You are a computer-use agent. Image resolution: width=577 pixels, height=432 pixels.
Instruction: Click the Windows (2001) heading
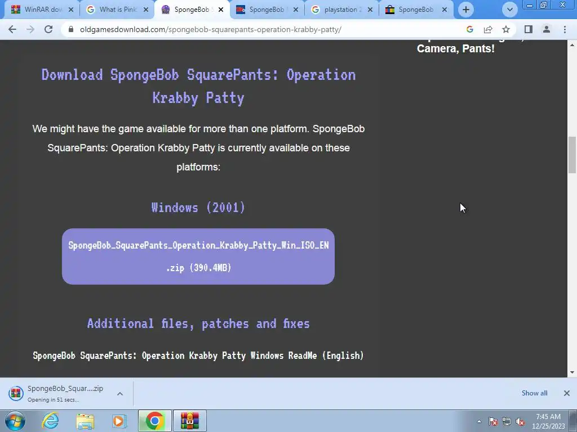point(198,208)
